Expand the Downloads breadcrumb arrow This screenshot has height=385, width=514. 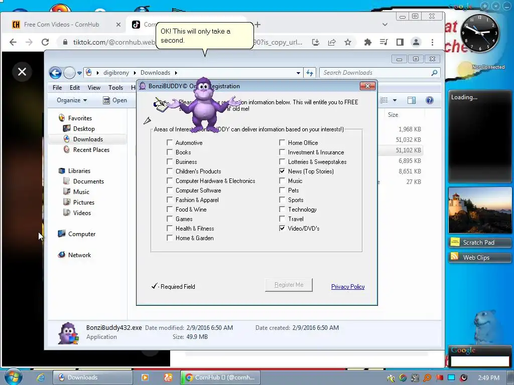176,73
